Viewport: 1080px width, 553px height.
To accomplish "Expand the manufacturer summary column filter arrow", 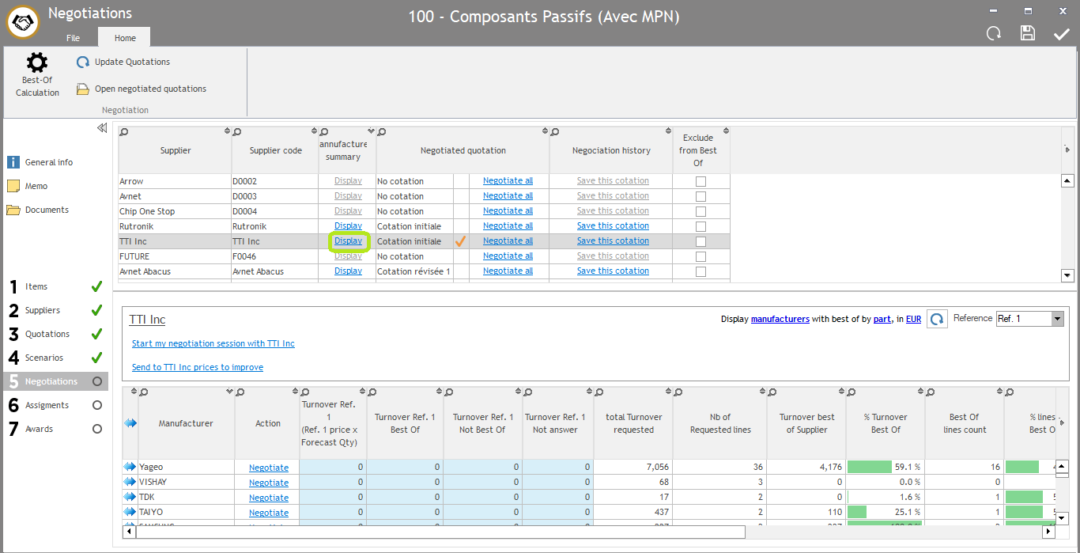I will pos(371,131).
